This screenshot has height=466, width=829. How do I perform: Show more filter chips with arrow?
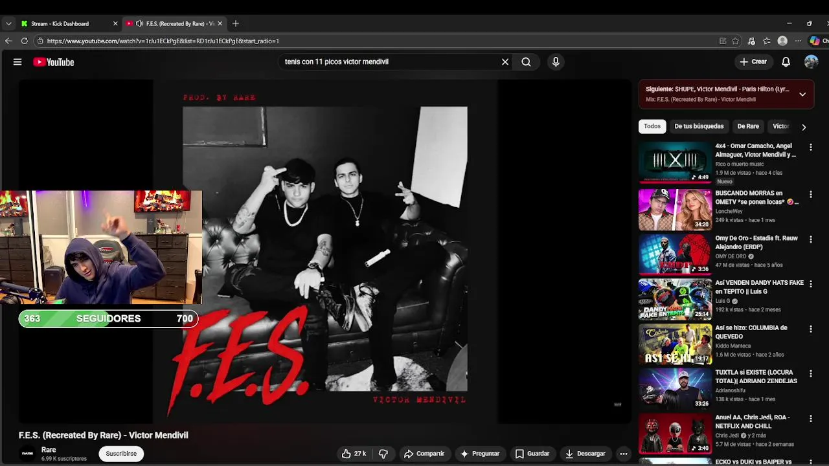804,127
